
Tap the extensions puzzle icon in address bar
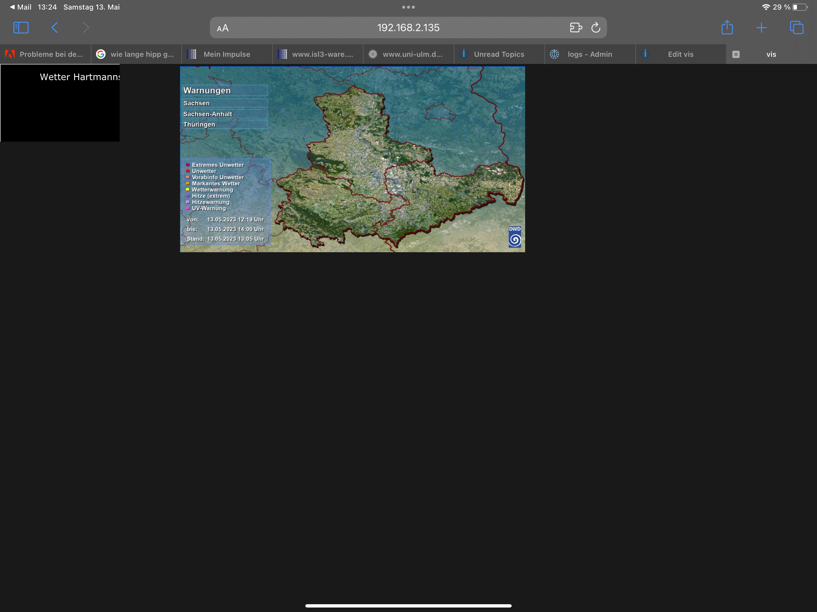click(x=576, y=28)
